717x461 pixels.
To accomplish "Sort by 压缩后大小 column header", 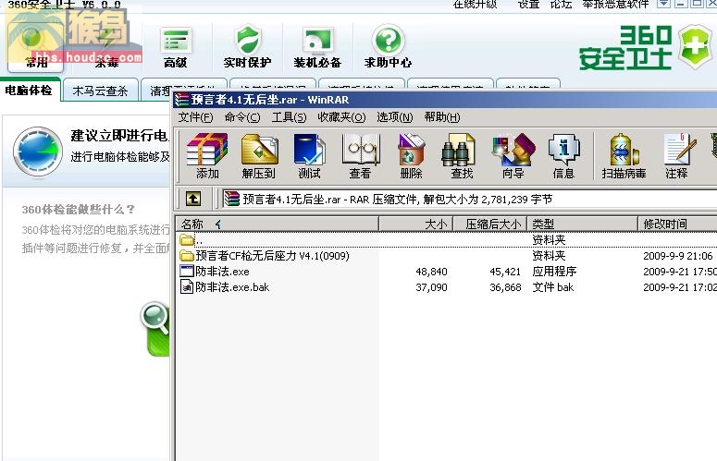I will (x=490, y=224).
